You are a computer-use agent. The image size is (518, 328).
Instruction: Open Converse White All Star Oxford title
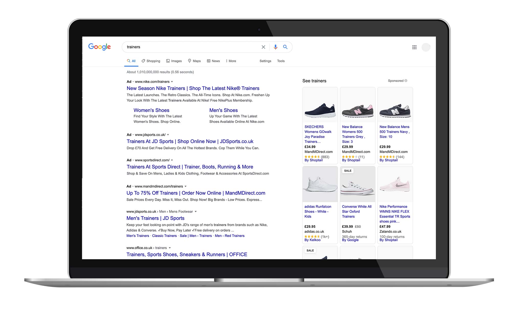click(357, 211)
